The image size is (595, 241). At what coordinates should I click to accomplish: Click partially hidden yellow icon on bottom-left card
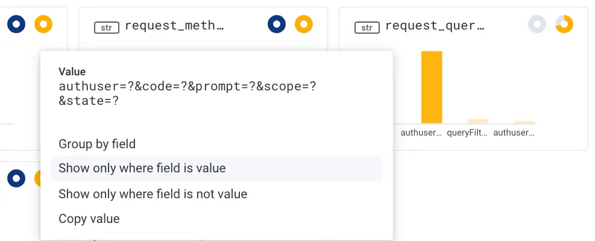coord(38,178)
